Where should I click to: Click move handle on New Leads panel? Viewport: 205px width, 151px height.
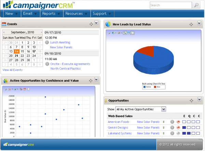(191, 24)
